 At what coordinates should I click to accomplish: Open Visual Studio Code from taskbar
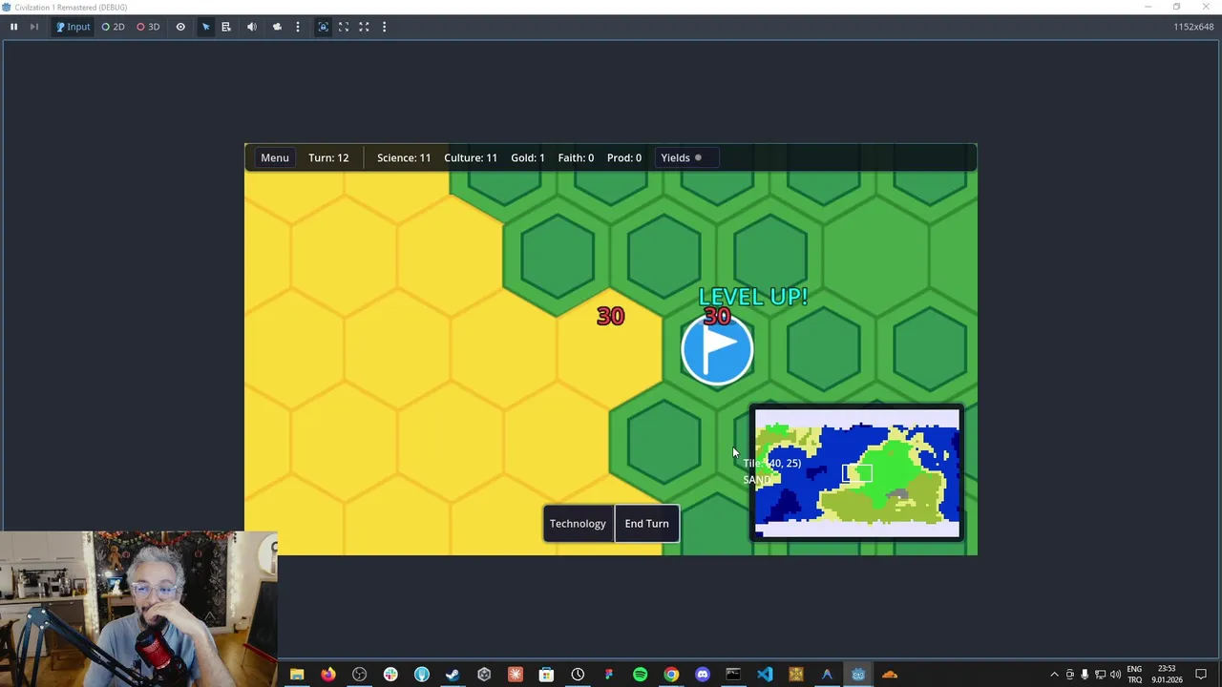tap(765, 675)
